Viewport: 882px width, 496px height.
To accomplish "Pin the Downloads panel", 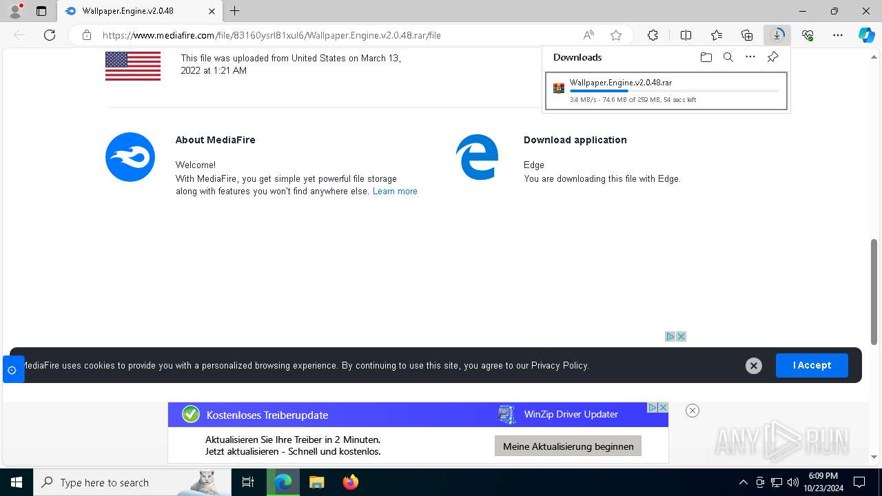I will [x=772, y=57].
